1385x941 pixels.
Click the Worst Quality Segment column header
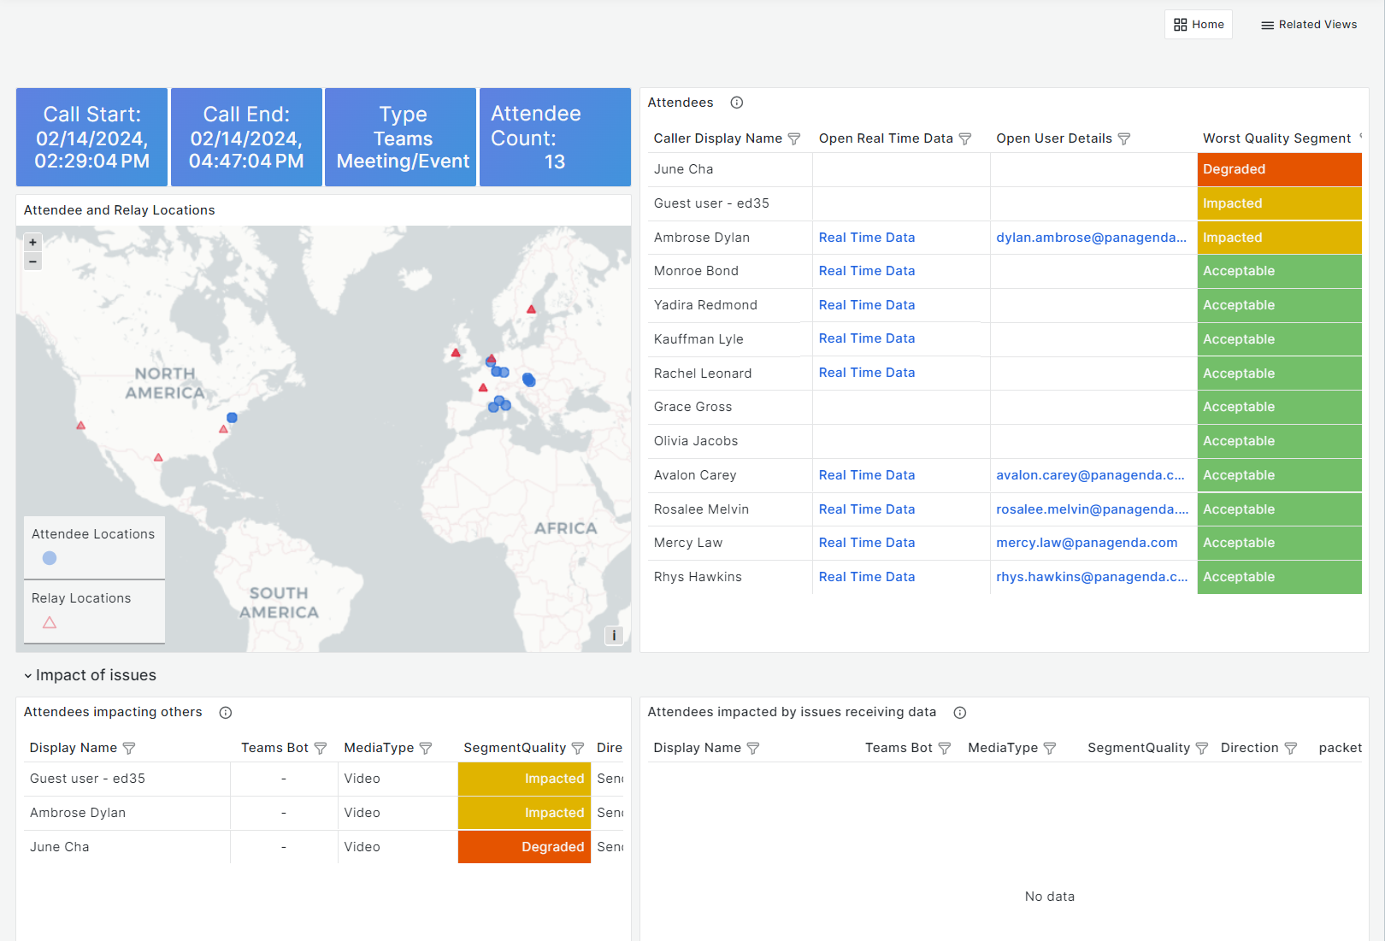(1276, 138)
